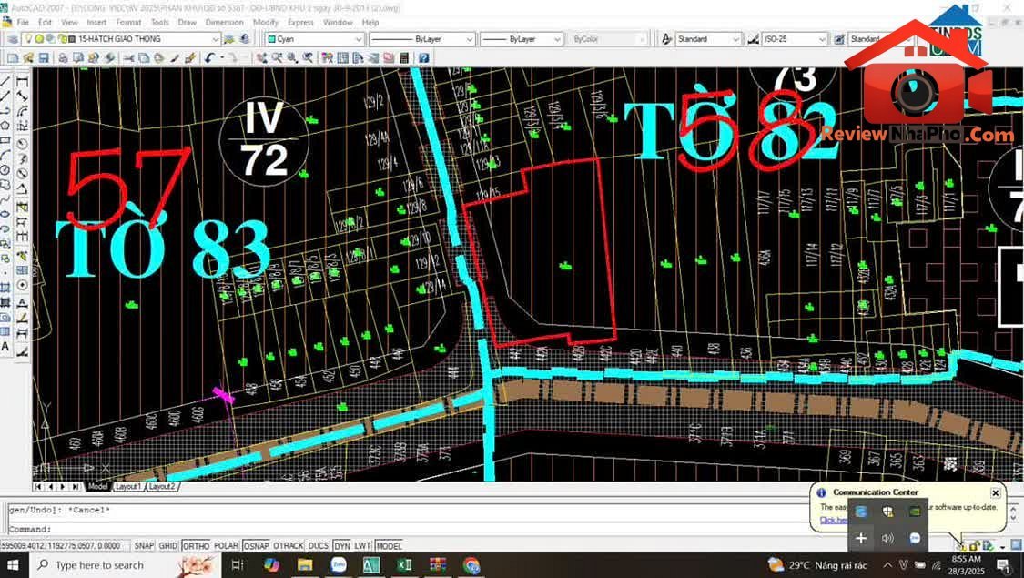Open the Properties palette icon
Viewport: 1024px width, 578px height.
tap(328, 58)
